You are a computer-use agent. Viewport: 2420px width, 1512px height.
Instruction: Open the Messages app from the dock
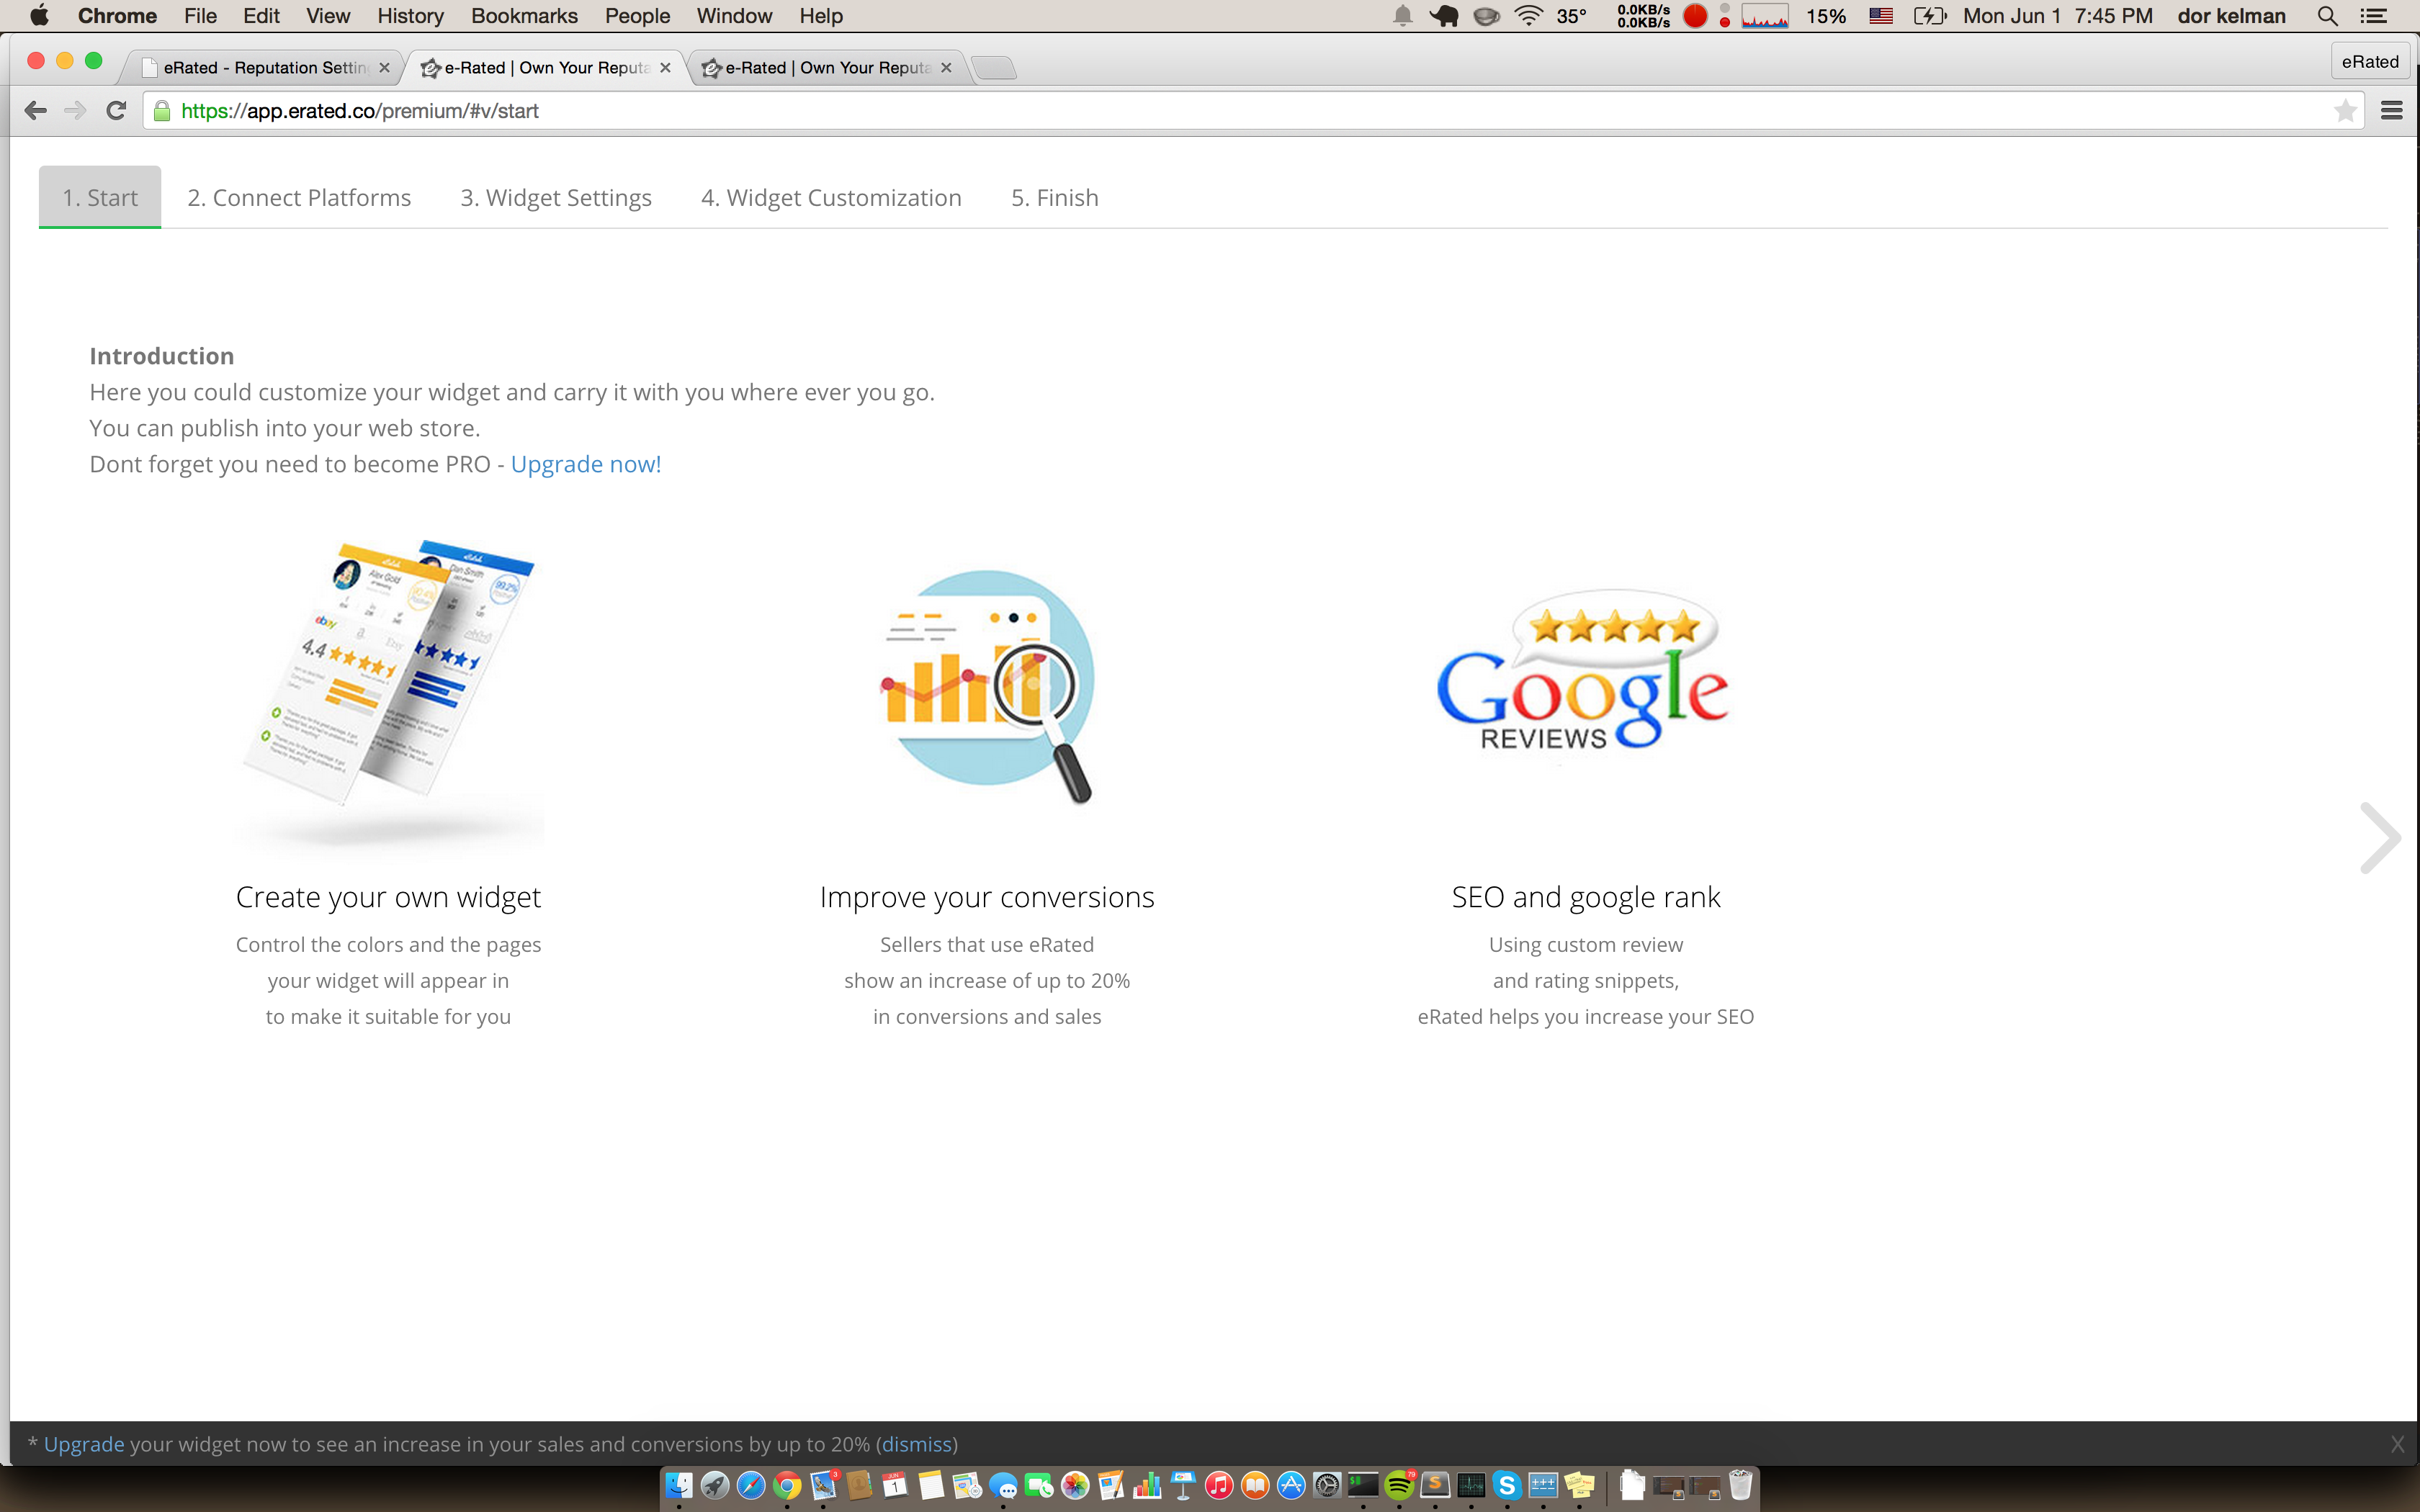[x=1003, y=1486]
